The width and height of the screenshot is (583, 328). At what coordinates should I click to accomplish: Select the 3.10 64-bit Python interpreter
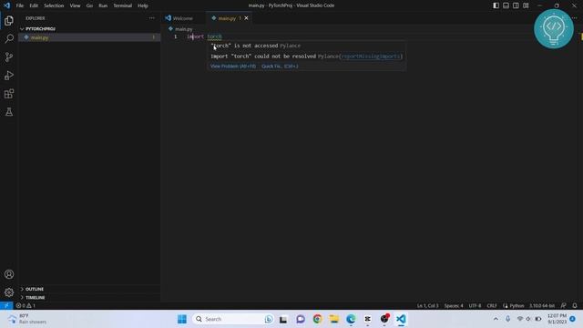(542, 306)
